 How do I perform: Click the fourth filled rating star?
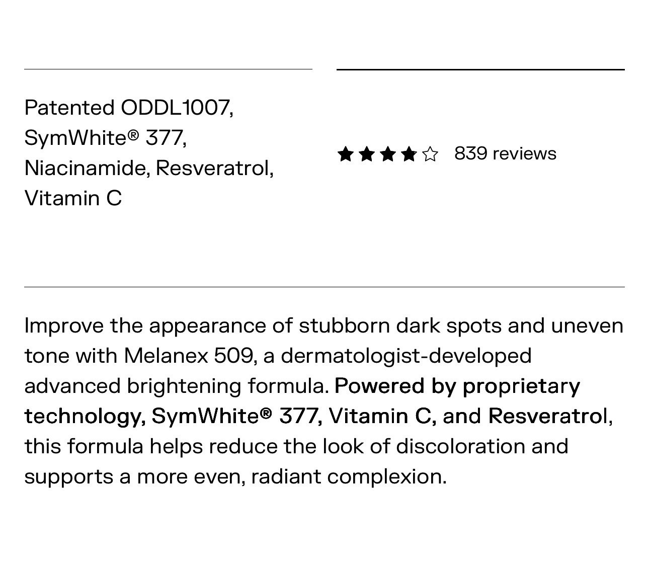[x=409, y=154]
